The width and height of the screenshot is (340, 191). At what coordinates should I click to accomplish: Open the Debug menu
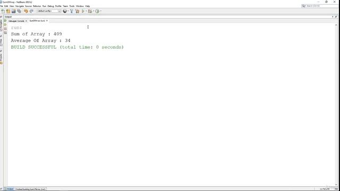pyautogui.click(x=50, y=6)
